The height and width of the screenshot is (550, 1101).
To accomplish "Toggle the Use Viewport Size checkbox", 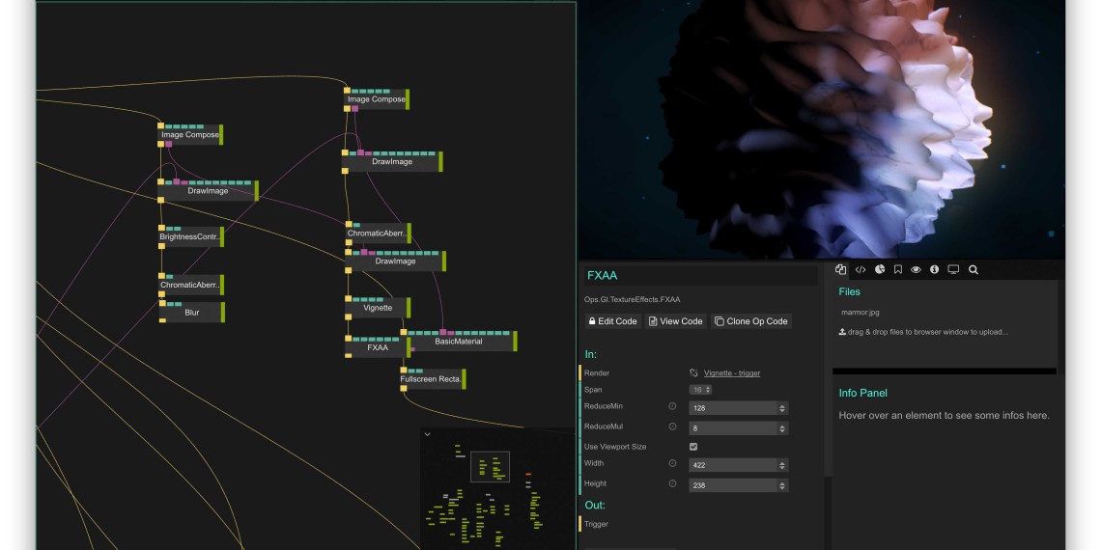I will [693, 447].
